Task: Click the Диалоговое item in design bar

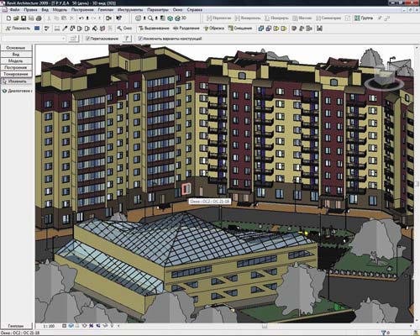Action: (17, 91)
